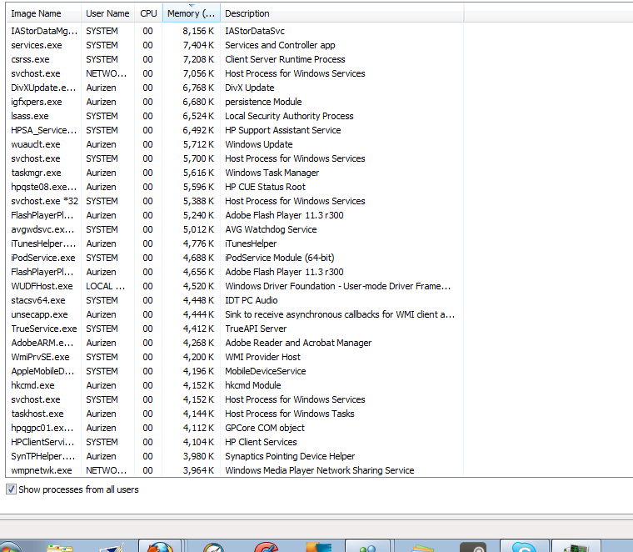
Task: Click the 8,156 K memory value
Action: coord(198,31)
